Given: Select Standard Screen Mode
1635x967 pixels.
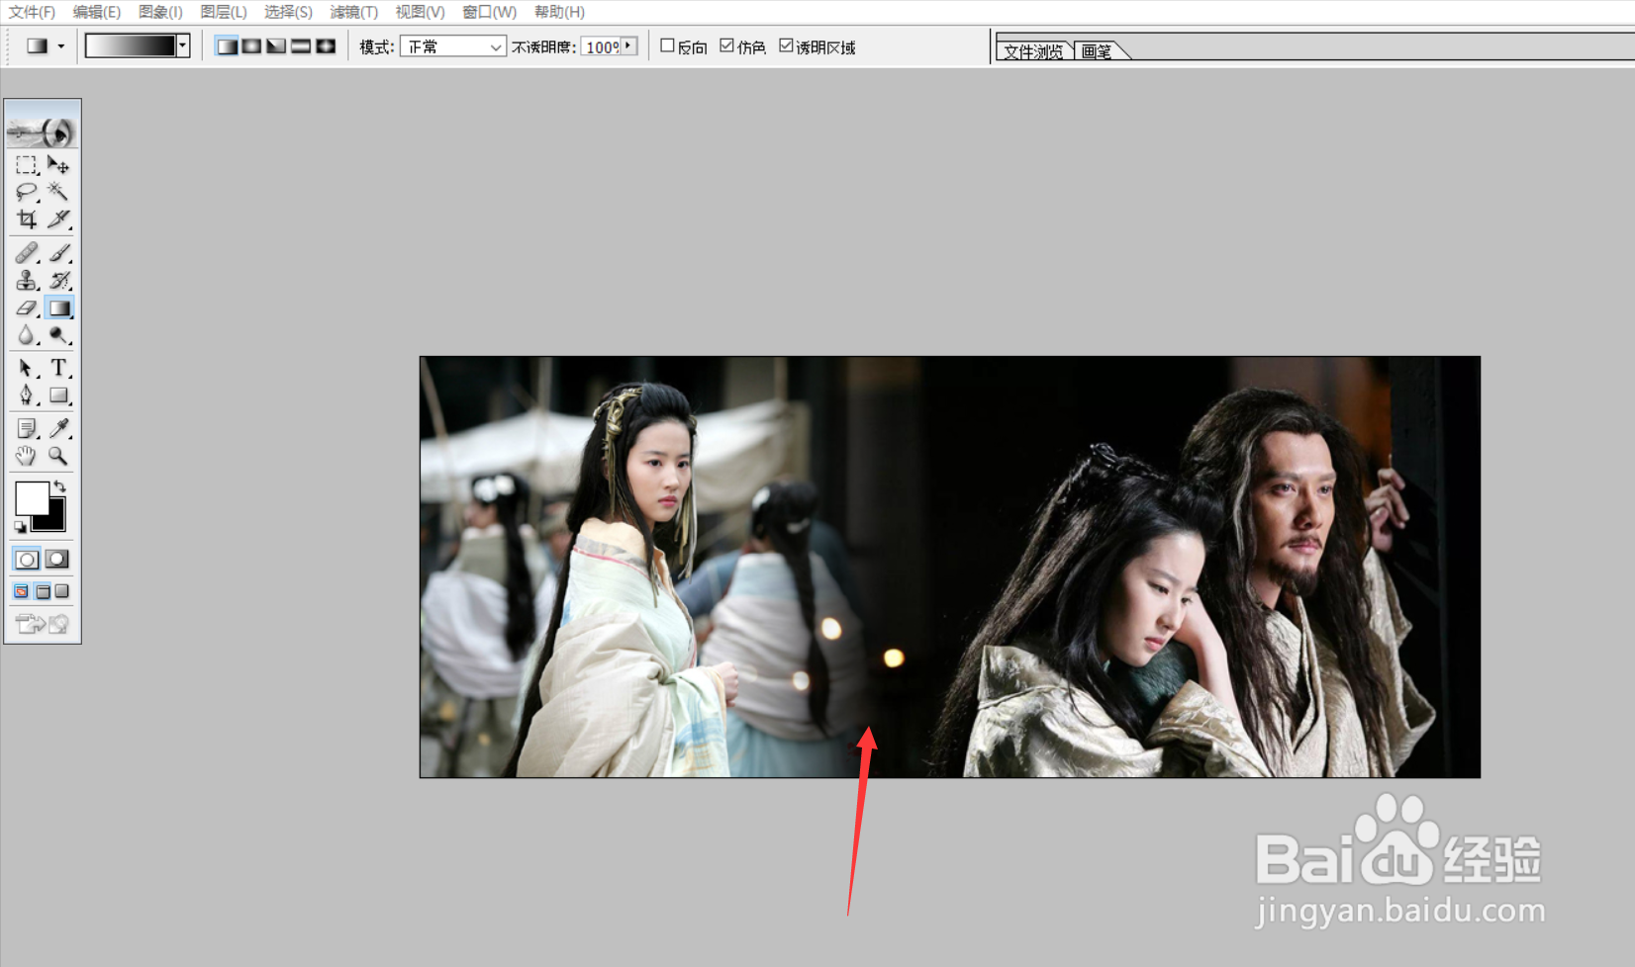Looking at the screenshot, I should pos(22,591).
